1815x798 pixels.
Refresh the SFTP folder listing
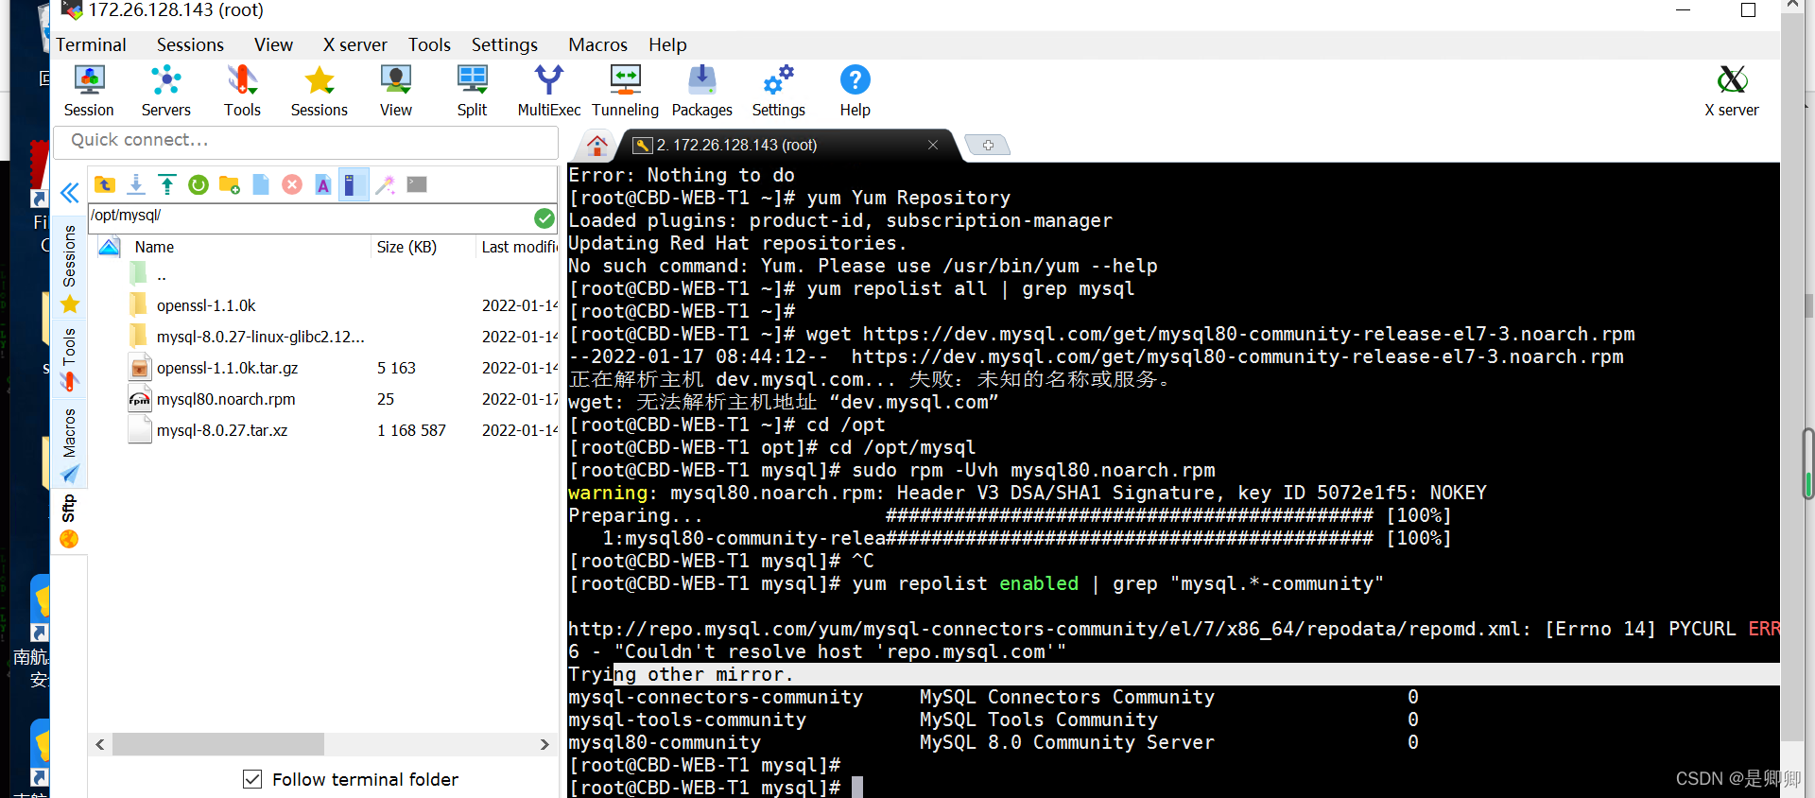(x=199, y=184)
